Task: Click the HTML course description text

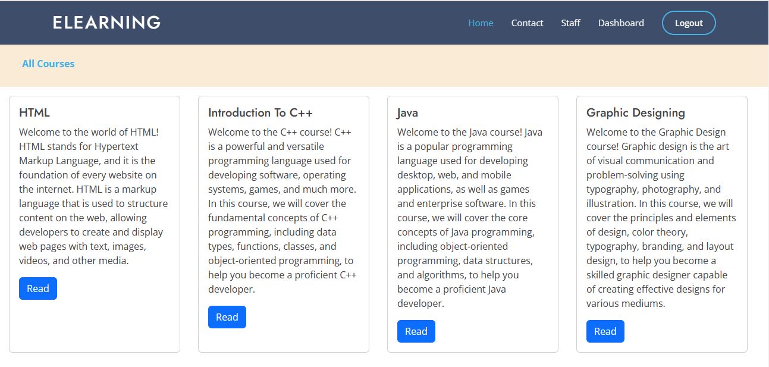Action: (x=94, y=196)
